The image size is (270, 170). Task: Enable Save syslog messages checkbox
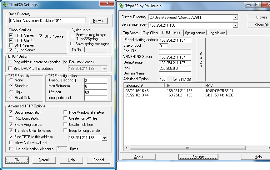[x=72, y=44]
